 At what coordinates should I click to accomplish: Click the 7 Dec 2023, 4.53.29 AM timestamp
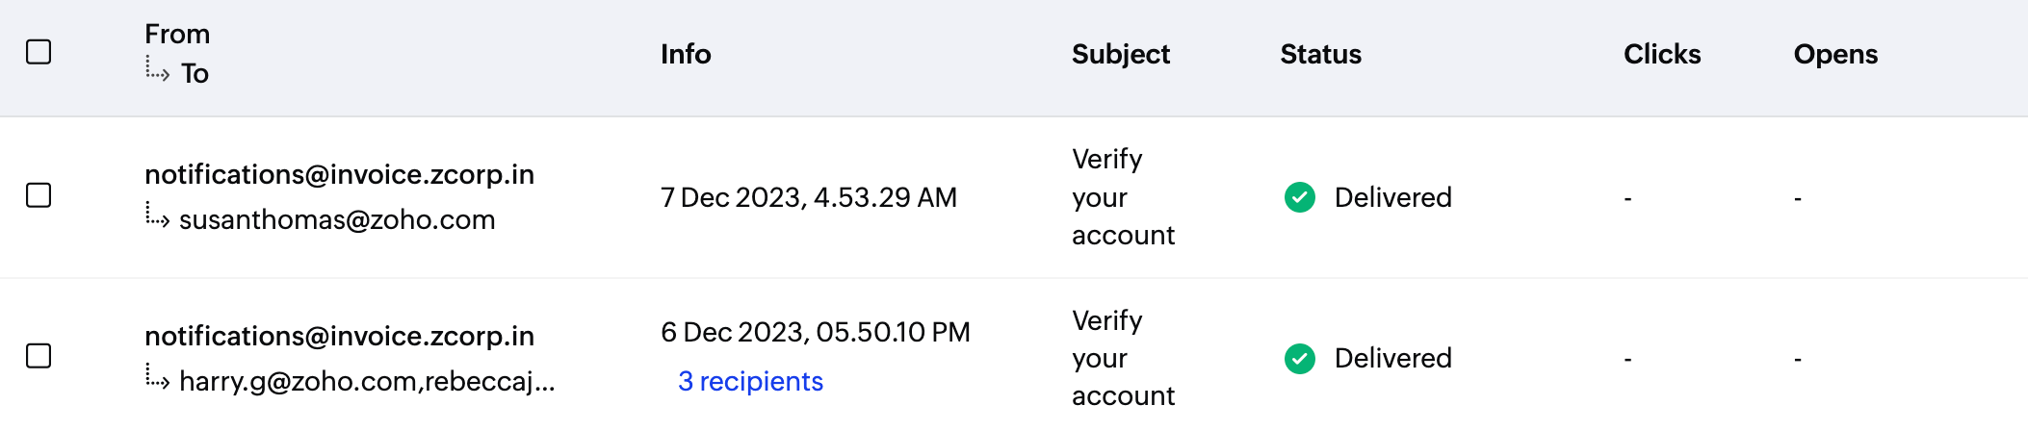click(x=808, y=197)
